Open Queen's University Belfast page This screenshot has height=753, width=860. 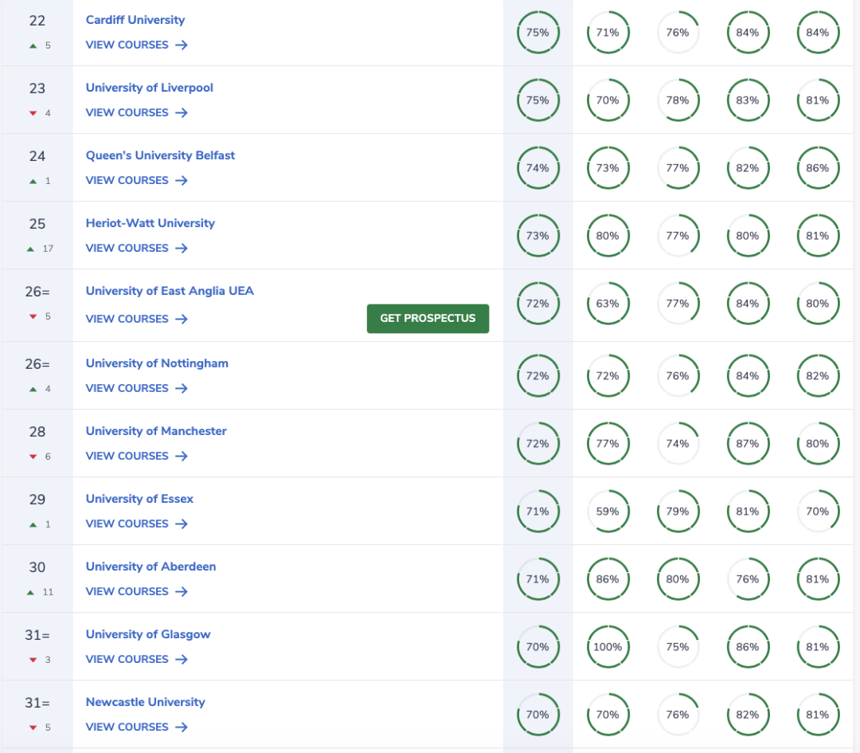coord(160,155)
